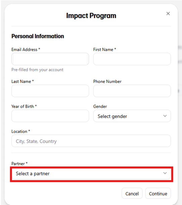Close the Impact Program dialog
This screenshot has height=205, width=182.
[x=168, y=13]
